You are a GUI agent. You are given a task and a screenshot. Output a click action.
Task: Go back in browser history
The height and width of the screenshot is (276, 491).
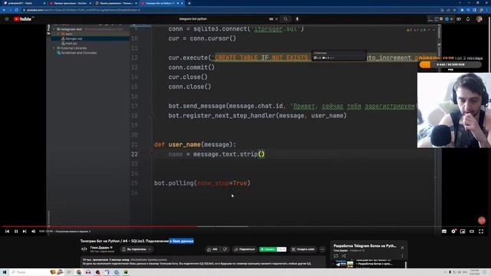(4, 10)
